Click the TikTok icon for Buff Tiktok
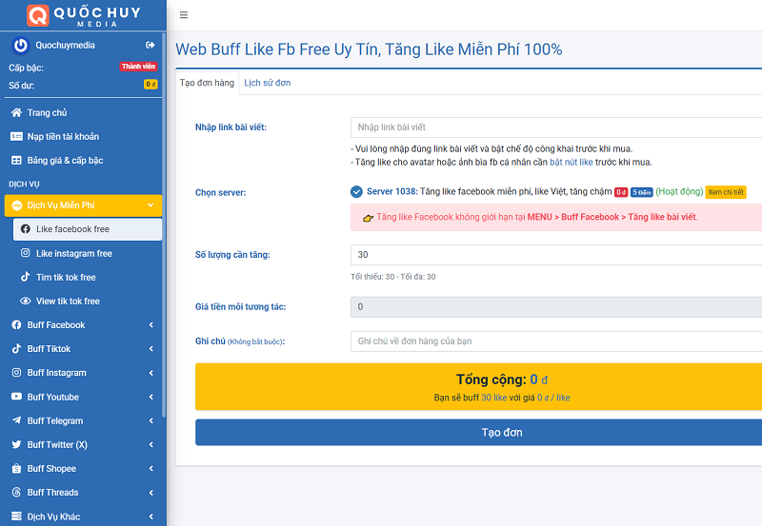The image size is (762, 526). point(16,348)
